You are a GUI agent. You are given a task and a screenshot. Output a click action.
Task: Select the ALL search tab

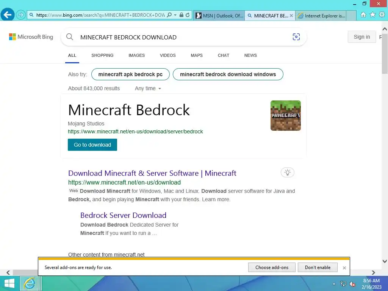point(72,55)
